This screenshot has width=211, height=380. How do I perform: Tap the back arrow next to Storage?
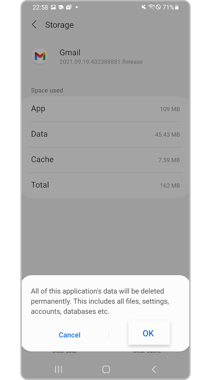[34, 25]
